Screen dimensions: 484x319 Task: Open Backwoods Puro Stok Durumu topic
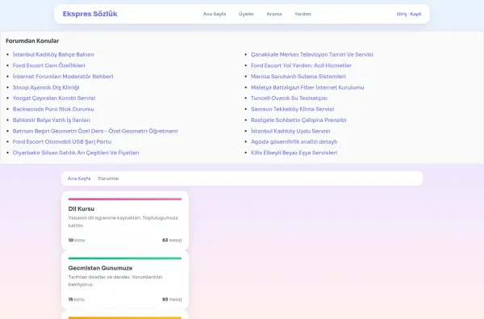[53, 109]
